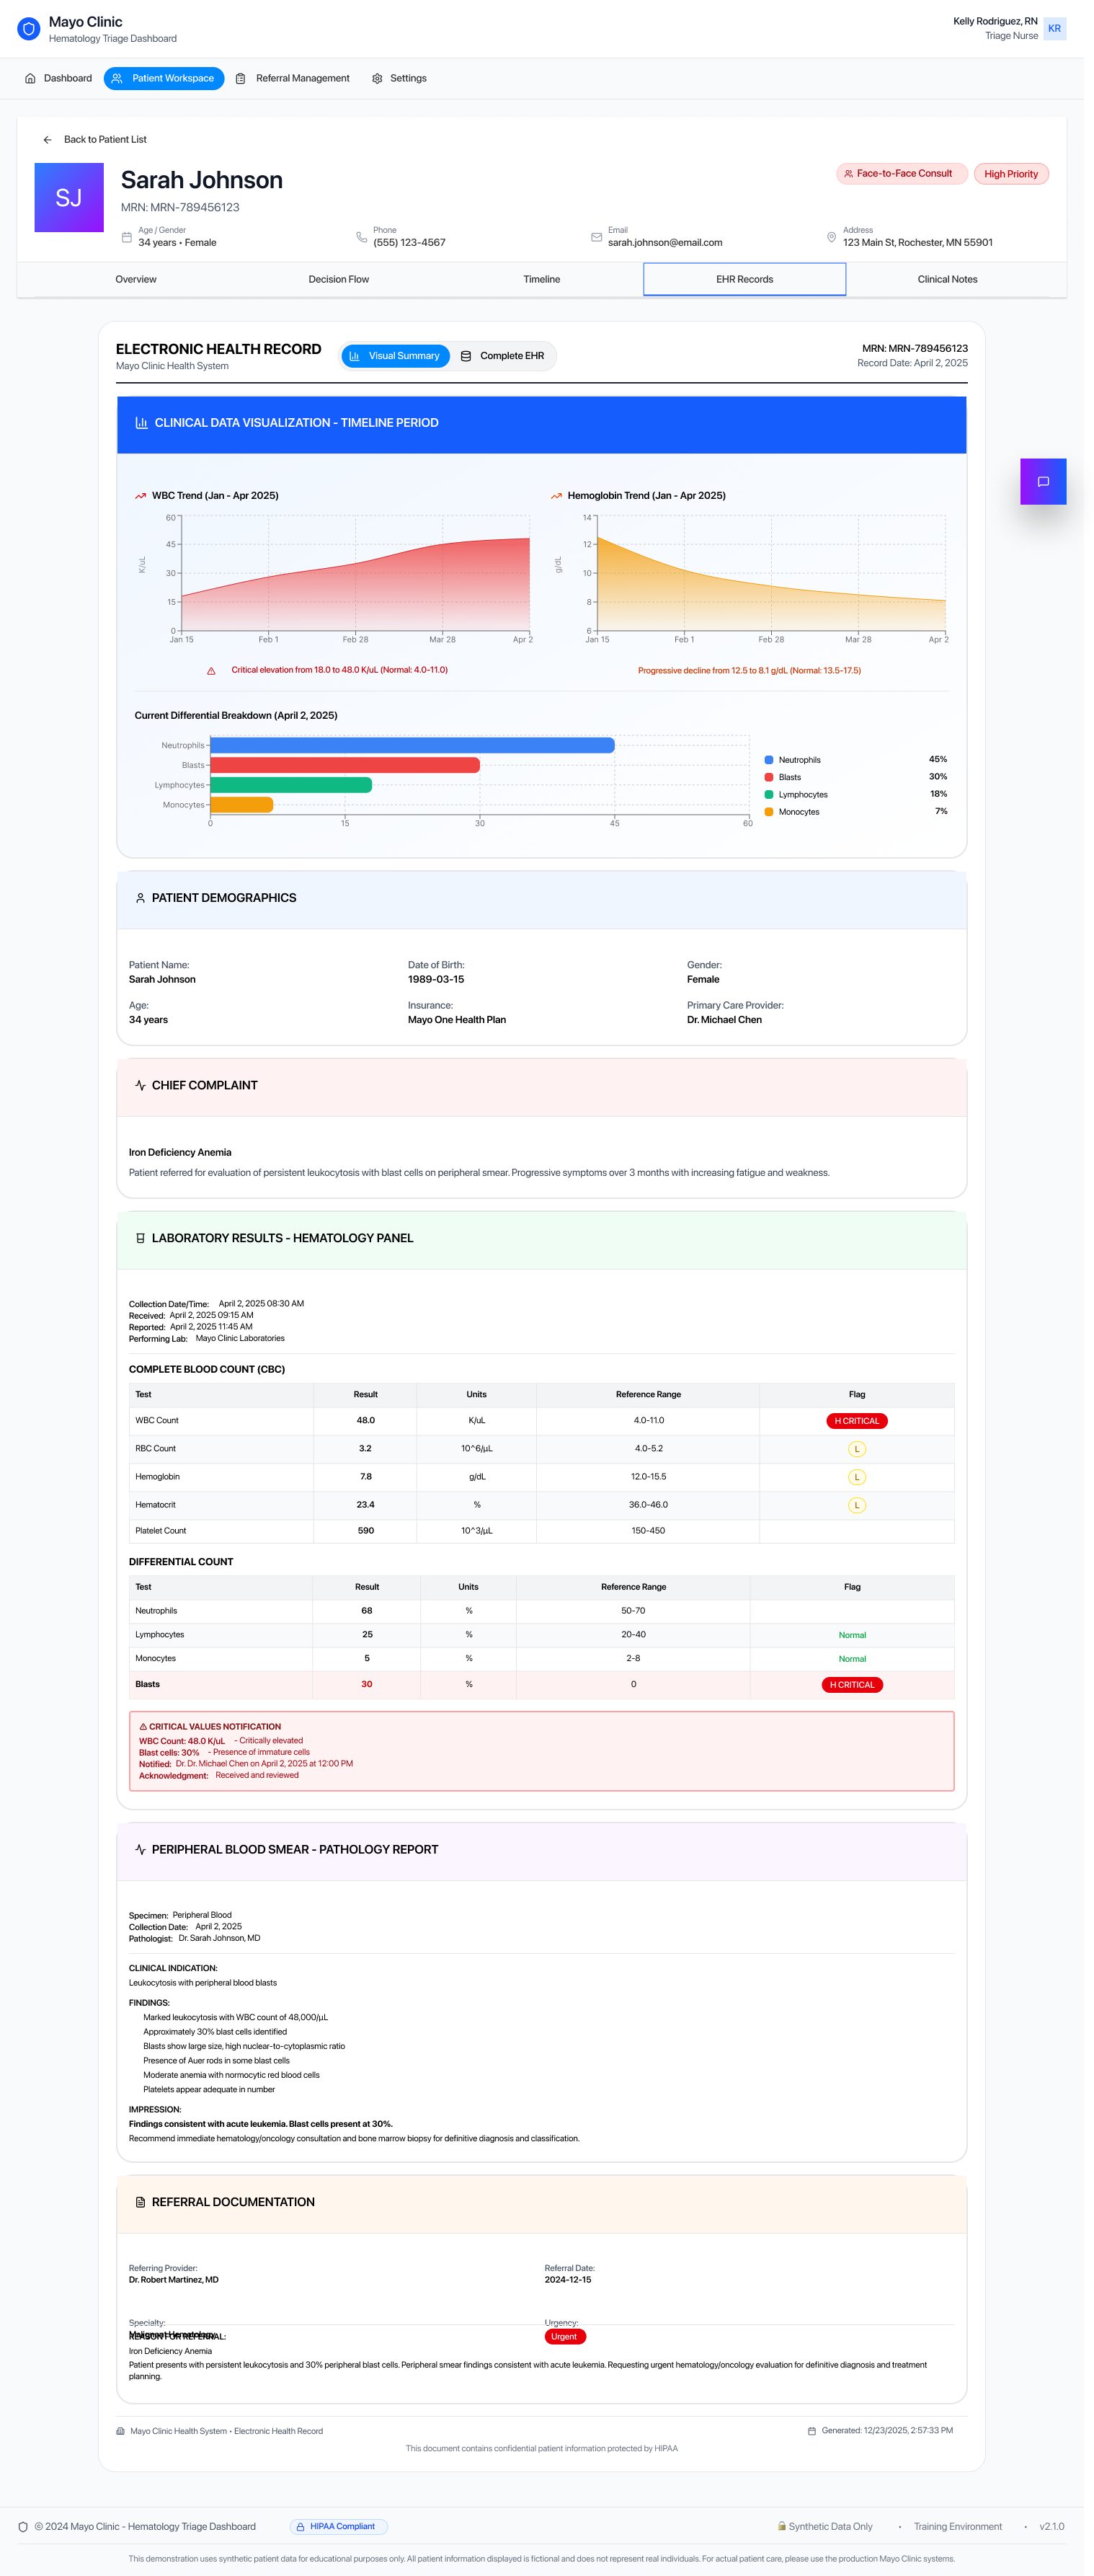Click the address location pin icon
Screen dimensions: 1094x2576
coord(831,237)
